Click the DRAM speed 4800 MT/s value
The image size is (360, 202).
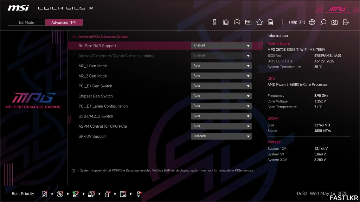(323, 131)
